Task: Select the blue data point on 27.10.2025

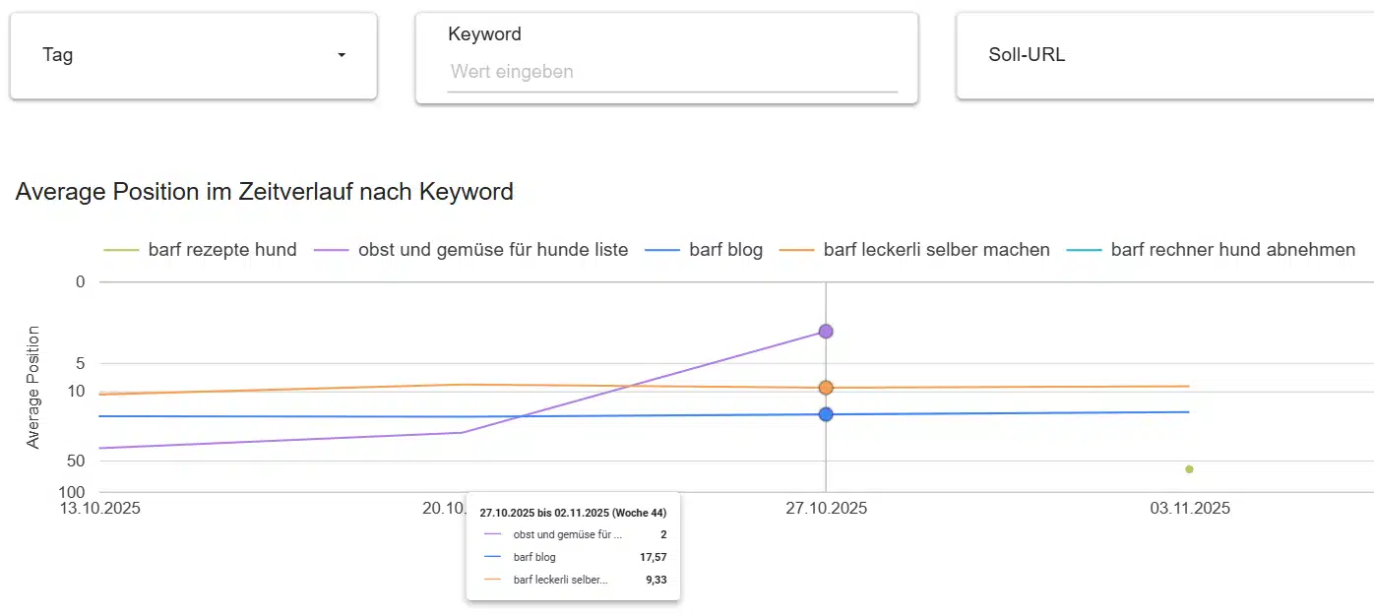Action: point(825,414)
